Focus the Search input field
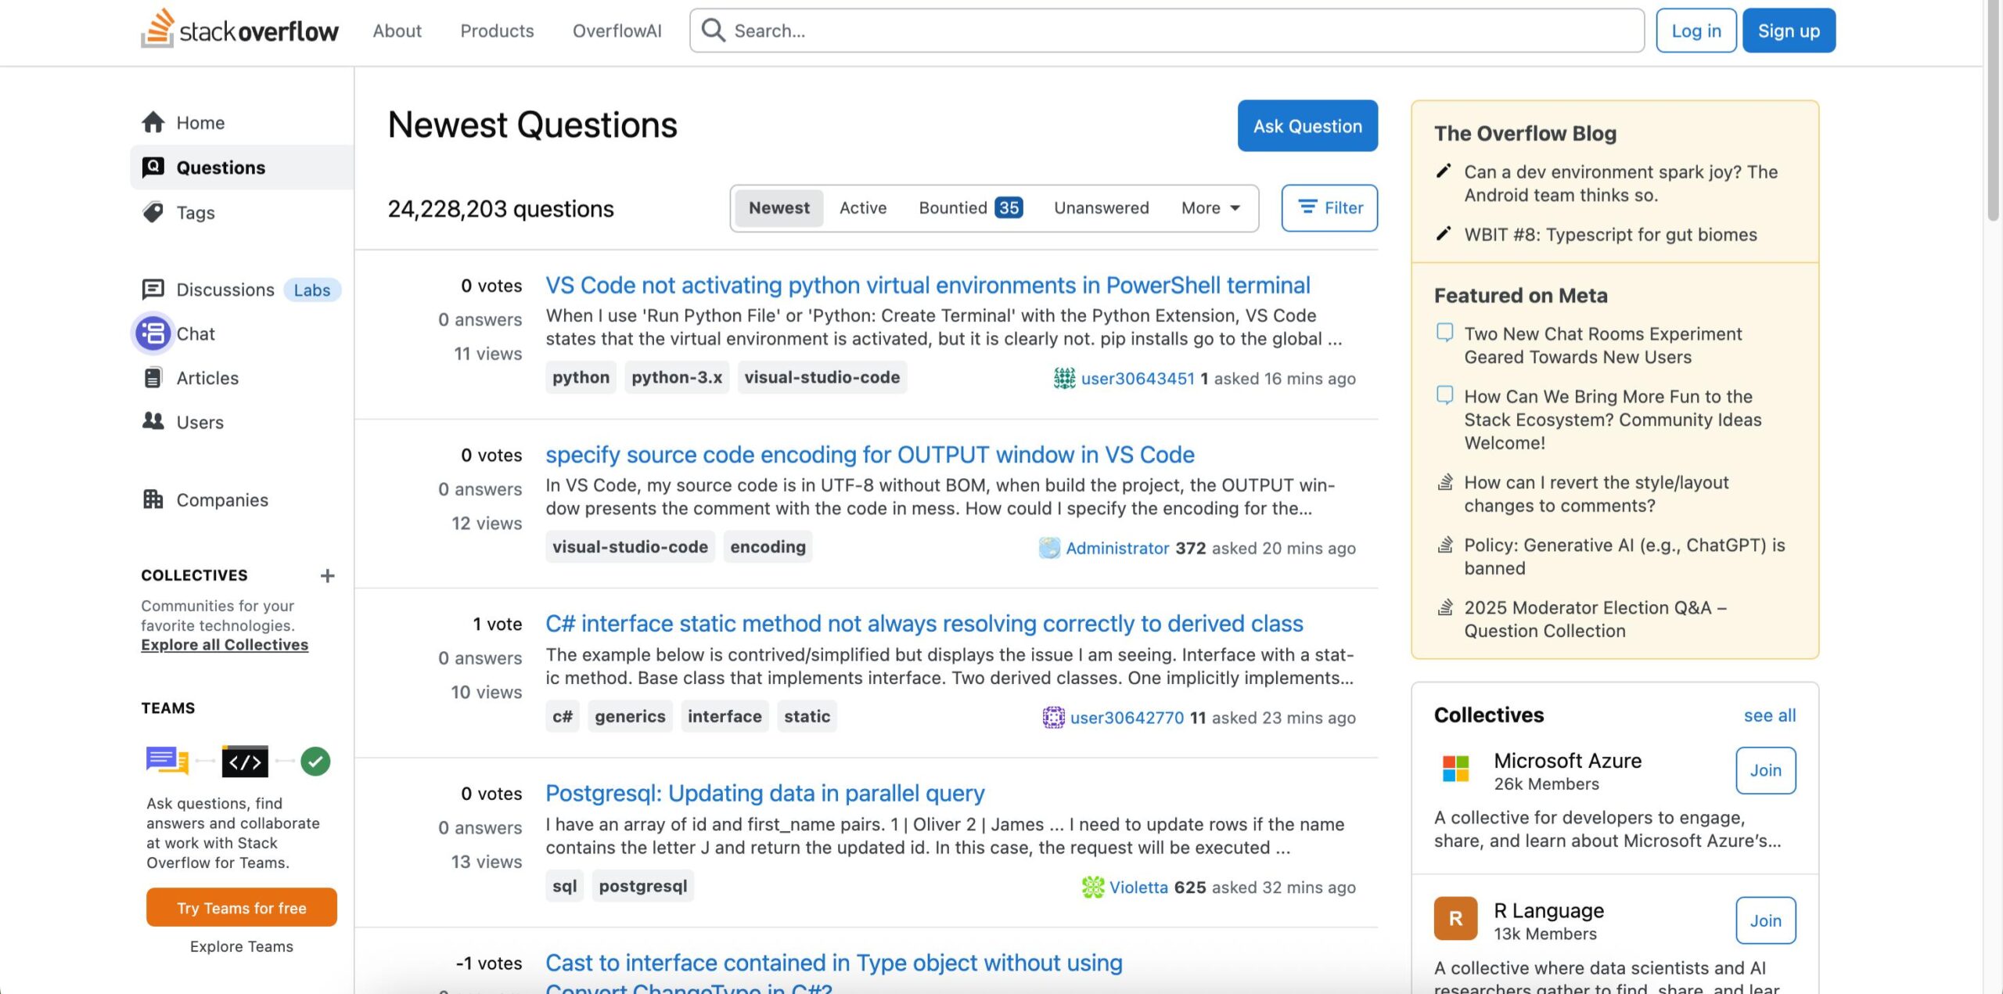Viewport: 2003px width, 994px height. (x=1167, y=31)
